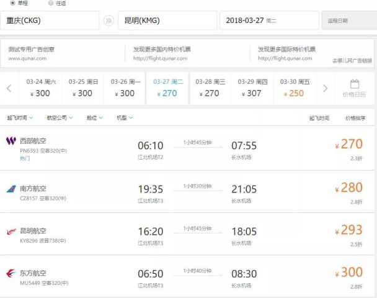Sort flights by 起飞时间 on the right
Image resolution: width=377 pixels, height=298 pixels.
[x=319, y=118]
